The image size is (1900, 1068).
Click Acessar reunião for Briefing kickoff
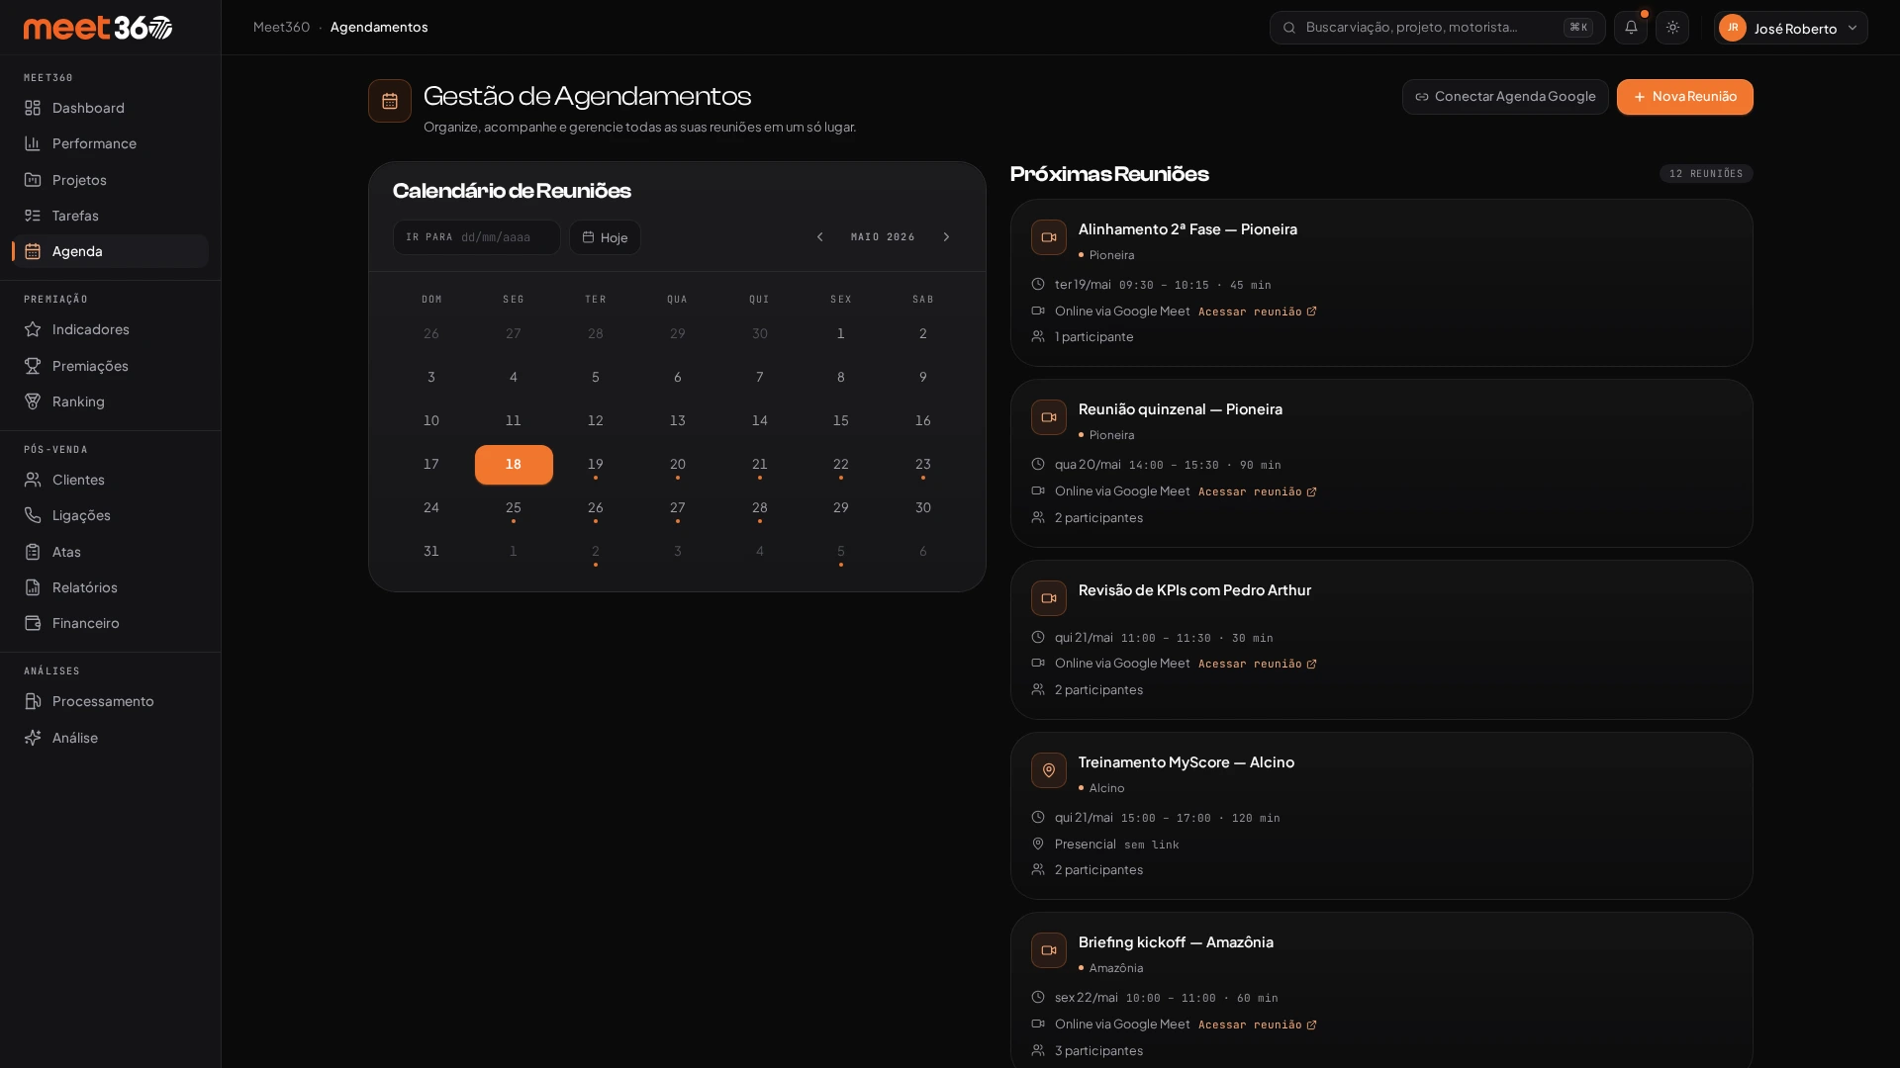[1257, 1024]
